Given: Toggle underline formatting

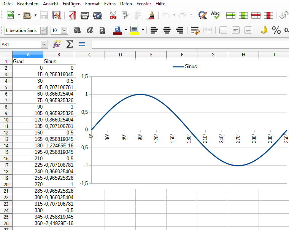Looking at the screenshot, I should [x=102, y=30].
